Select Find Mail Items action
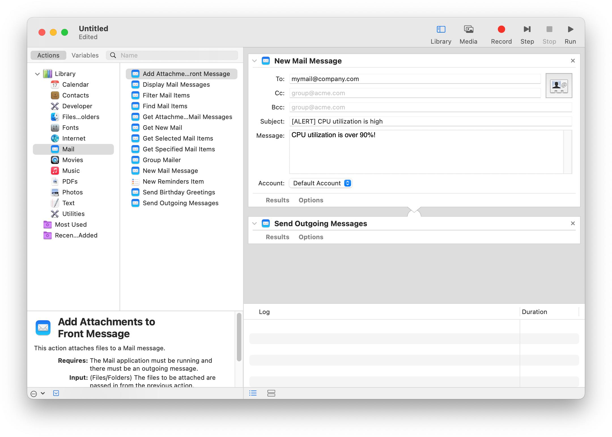The image size is (612, 437). tap(182, 106)
